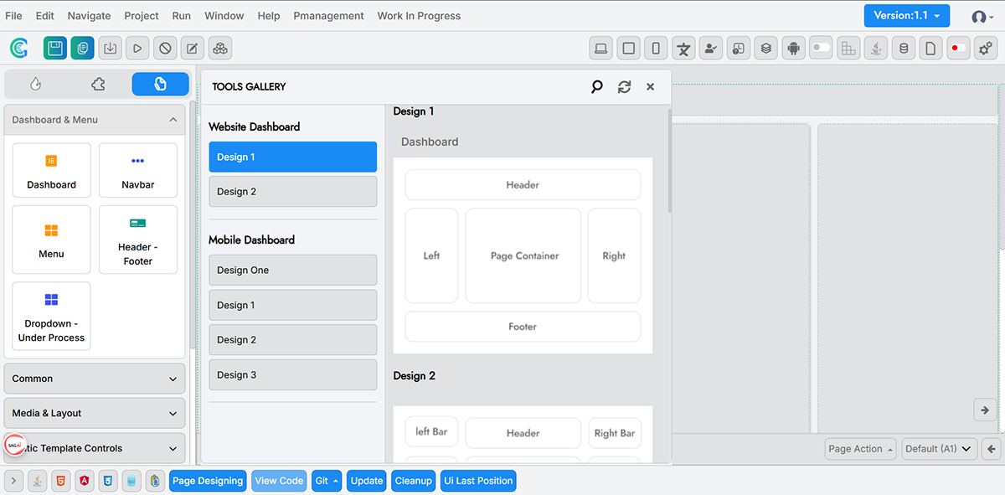
Task: Select the tablet view icon in the toolbar
Action: [628, 48]
